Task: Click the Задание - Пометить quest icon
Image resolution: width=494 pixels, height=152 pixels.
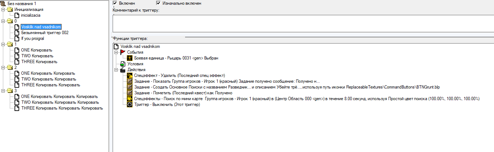Action: pyautogui.click(x=130, y=93)
